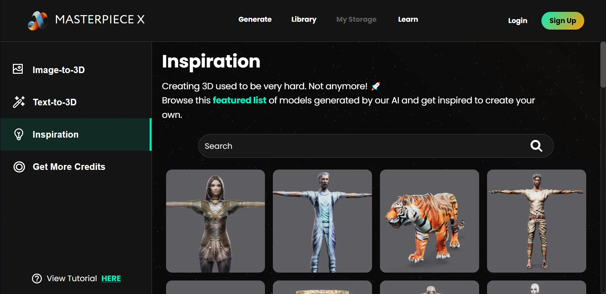Click the Masterpiece X logo icon

coord(38,20)
